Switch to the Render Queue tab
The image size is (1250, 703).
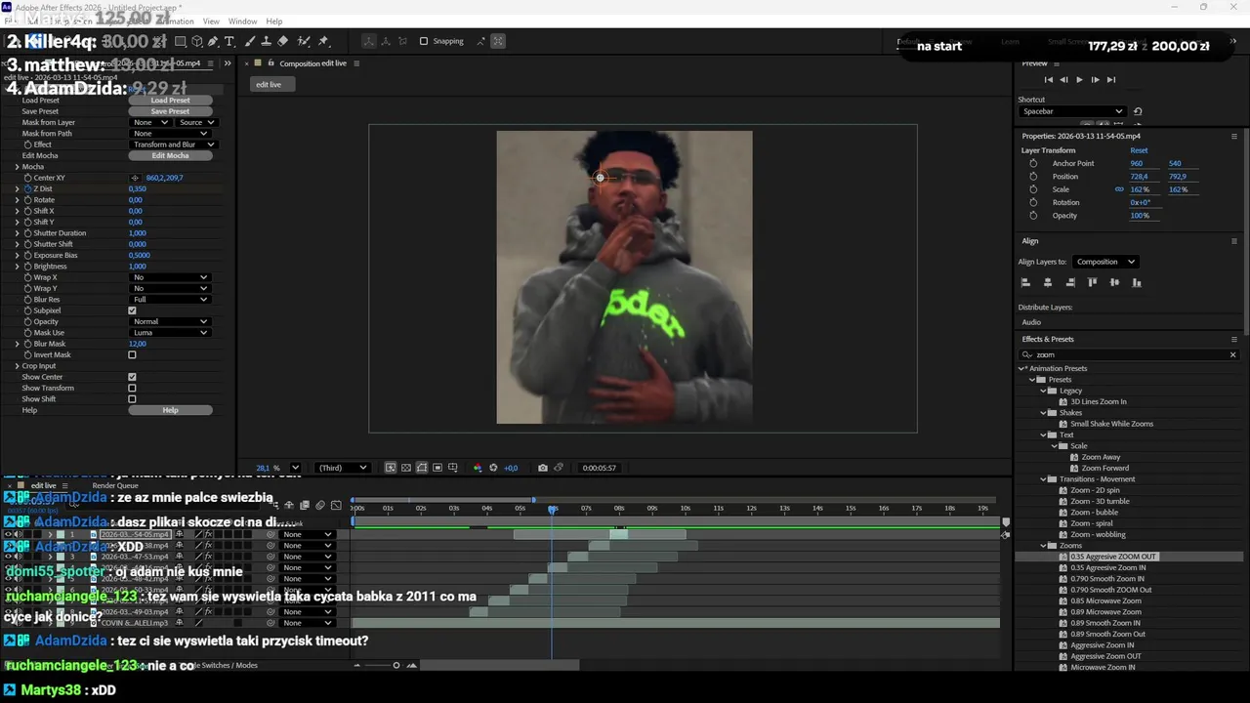pyautogui.click(x=115, y=485)
